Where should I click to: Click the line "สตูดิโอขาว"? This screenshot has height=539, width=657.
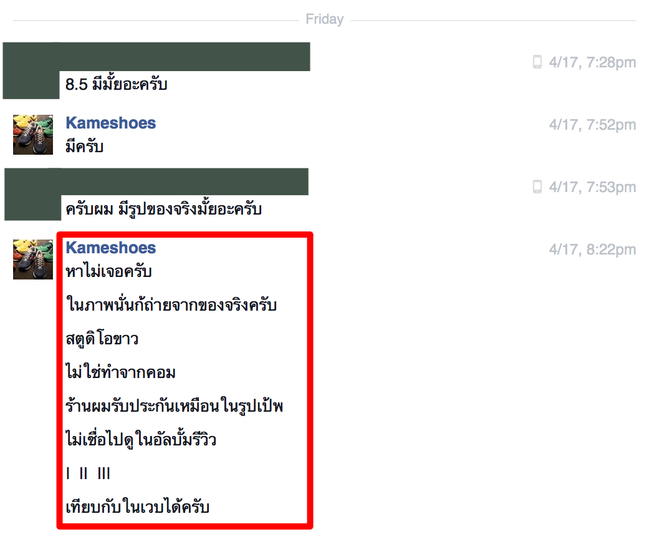(102, 339)
